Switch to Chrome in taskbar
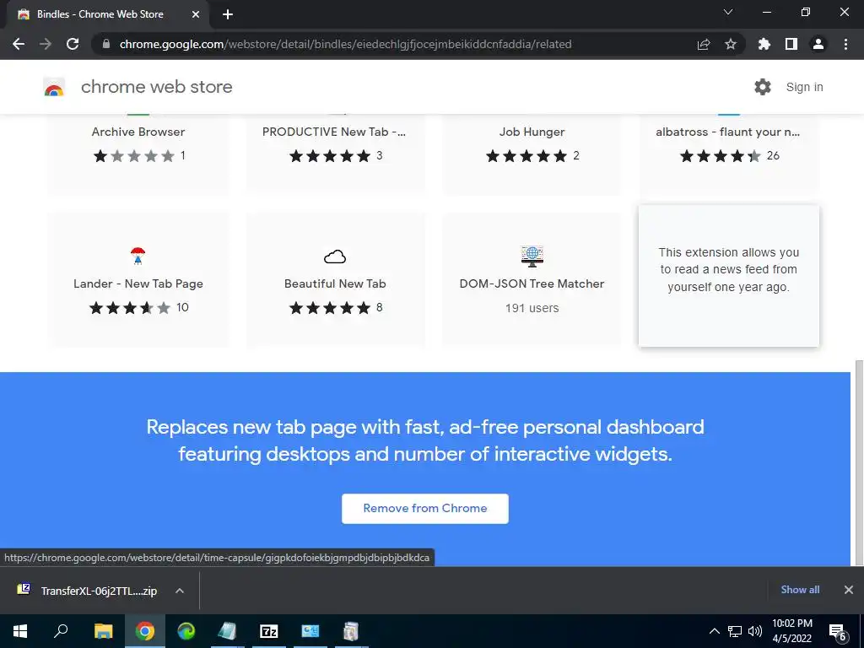 (x=145, y=631)
